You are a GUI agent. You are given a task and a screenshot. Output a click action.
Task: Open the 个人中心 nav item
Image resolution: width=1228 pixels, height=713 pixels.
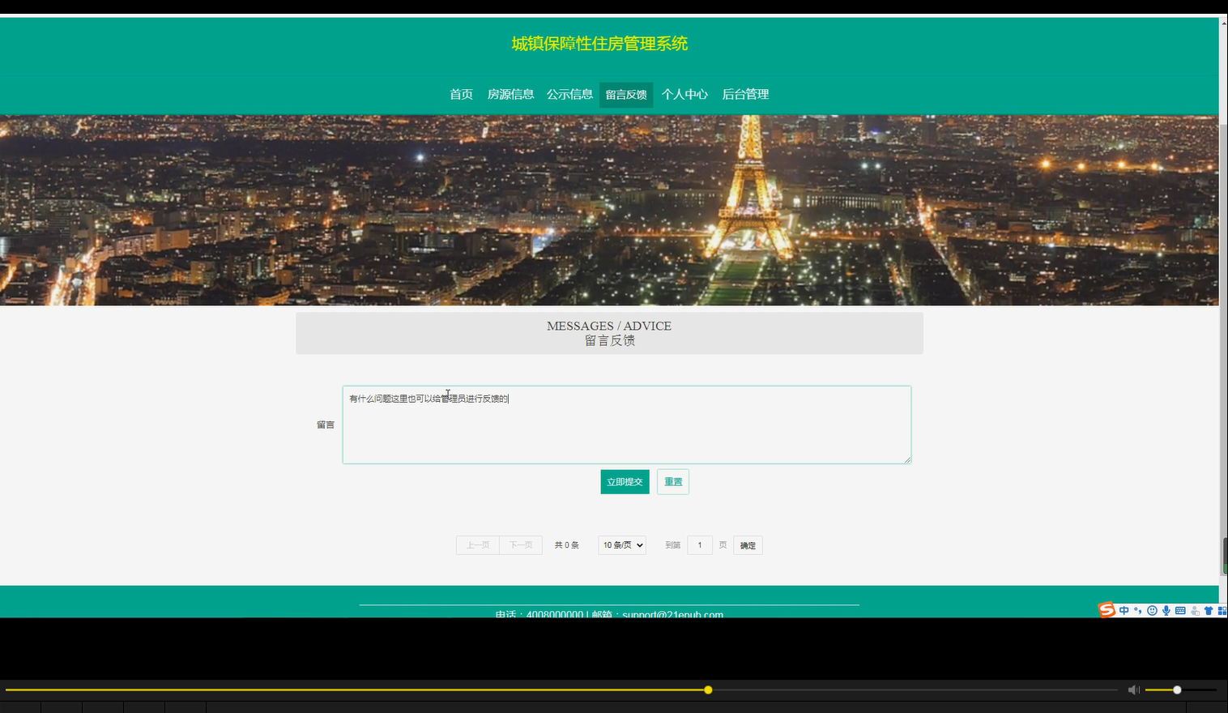pos(684,94)
